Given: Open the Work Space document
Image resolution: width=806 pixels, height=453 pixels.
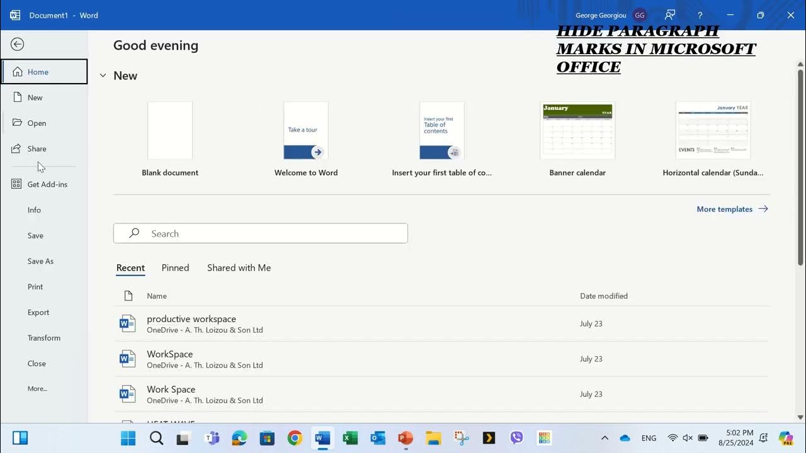Looking at the screenshot, I should (441, 394).
